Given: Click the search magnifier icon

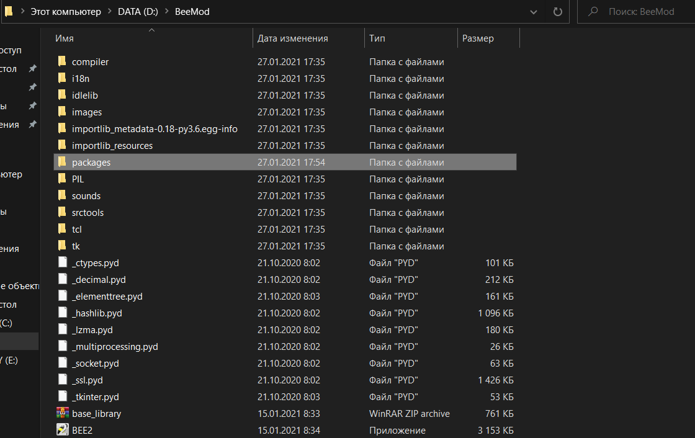Looking at the screenshot, I should [x=593, y=12].
